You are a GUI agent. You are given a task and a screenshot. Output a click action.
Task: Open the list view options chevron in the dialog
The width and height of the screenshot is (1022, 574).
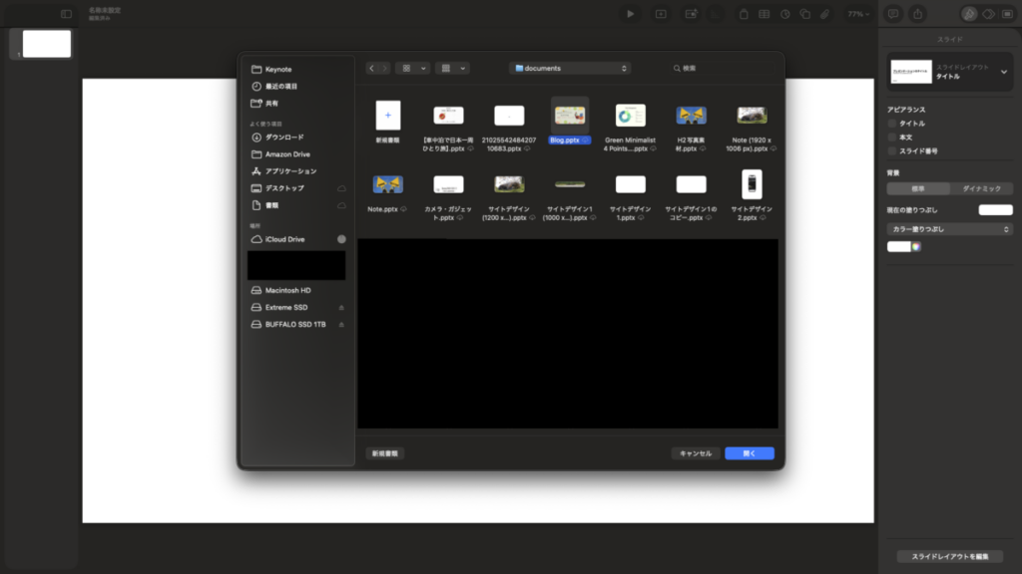tap(462, 68)
